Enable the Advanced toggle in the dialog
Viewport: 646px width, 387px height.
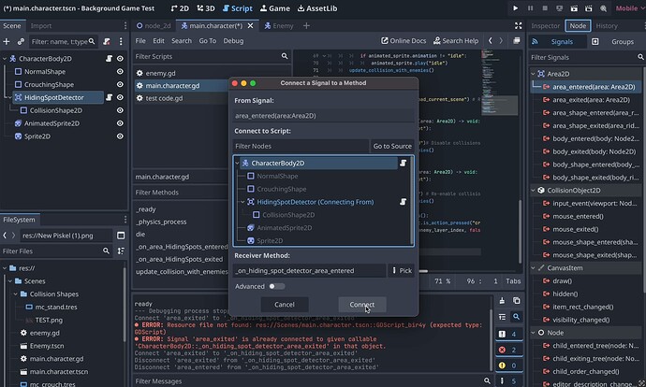[x=275, y=286]
